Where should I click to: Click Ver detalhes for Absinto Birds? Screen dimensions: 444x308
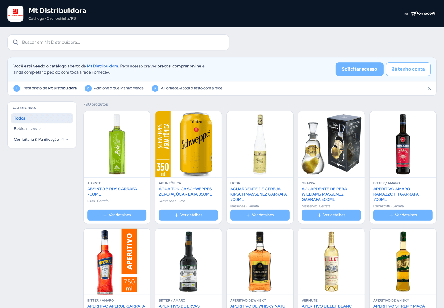pyautogui.click(x=117, y=215)
